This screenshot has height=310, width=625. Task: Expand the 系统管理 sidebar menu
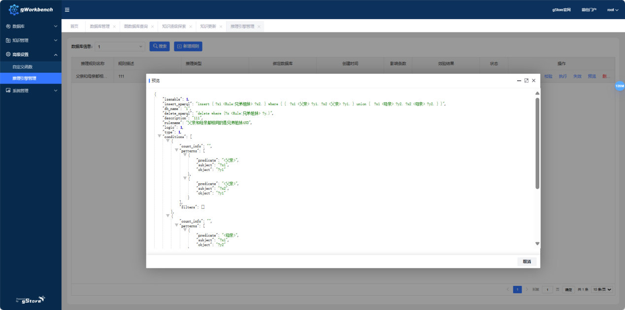pos(31,90)
